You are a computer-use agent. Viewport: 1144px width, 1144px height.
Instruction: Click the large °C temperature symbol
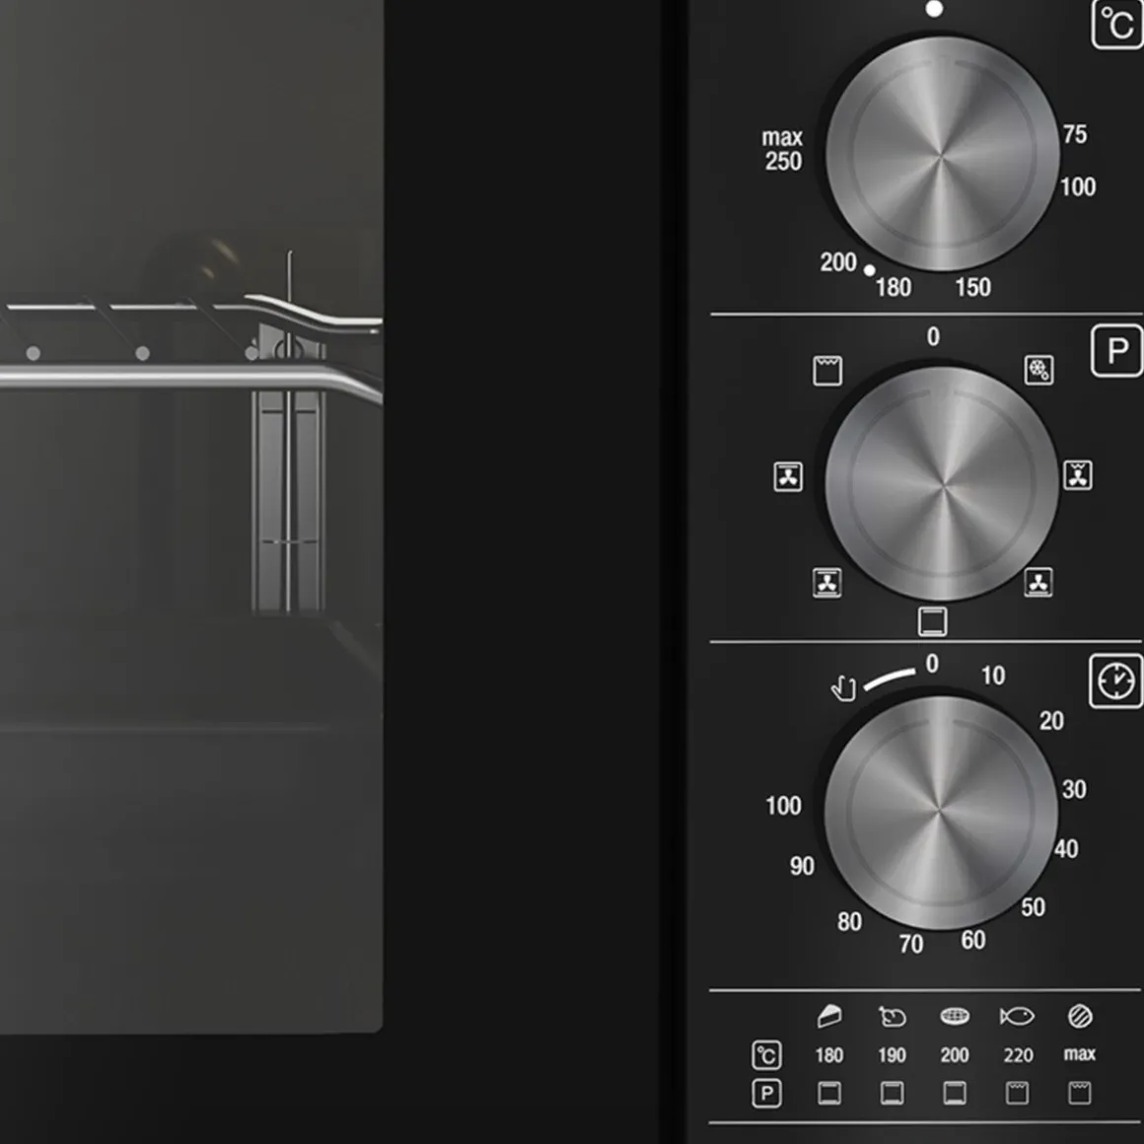pyautogui.click(x=1117, y=24)
